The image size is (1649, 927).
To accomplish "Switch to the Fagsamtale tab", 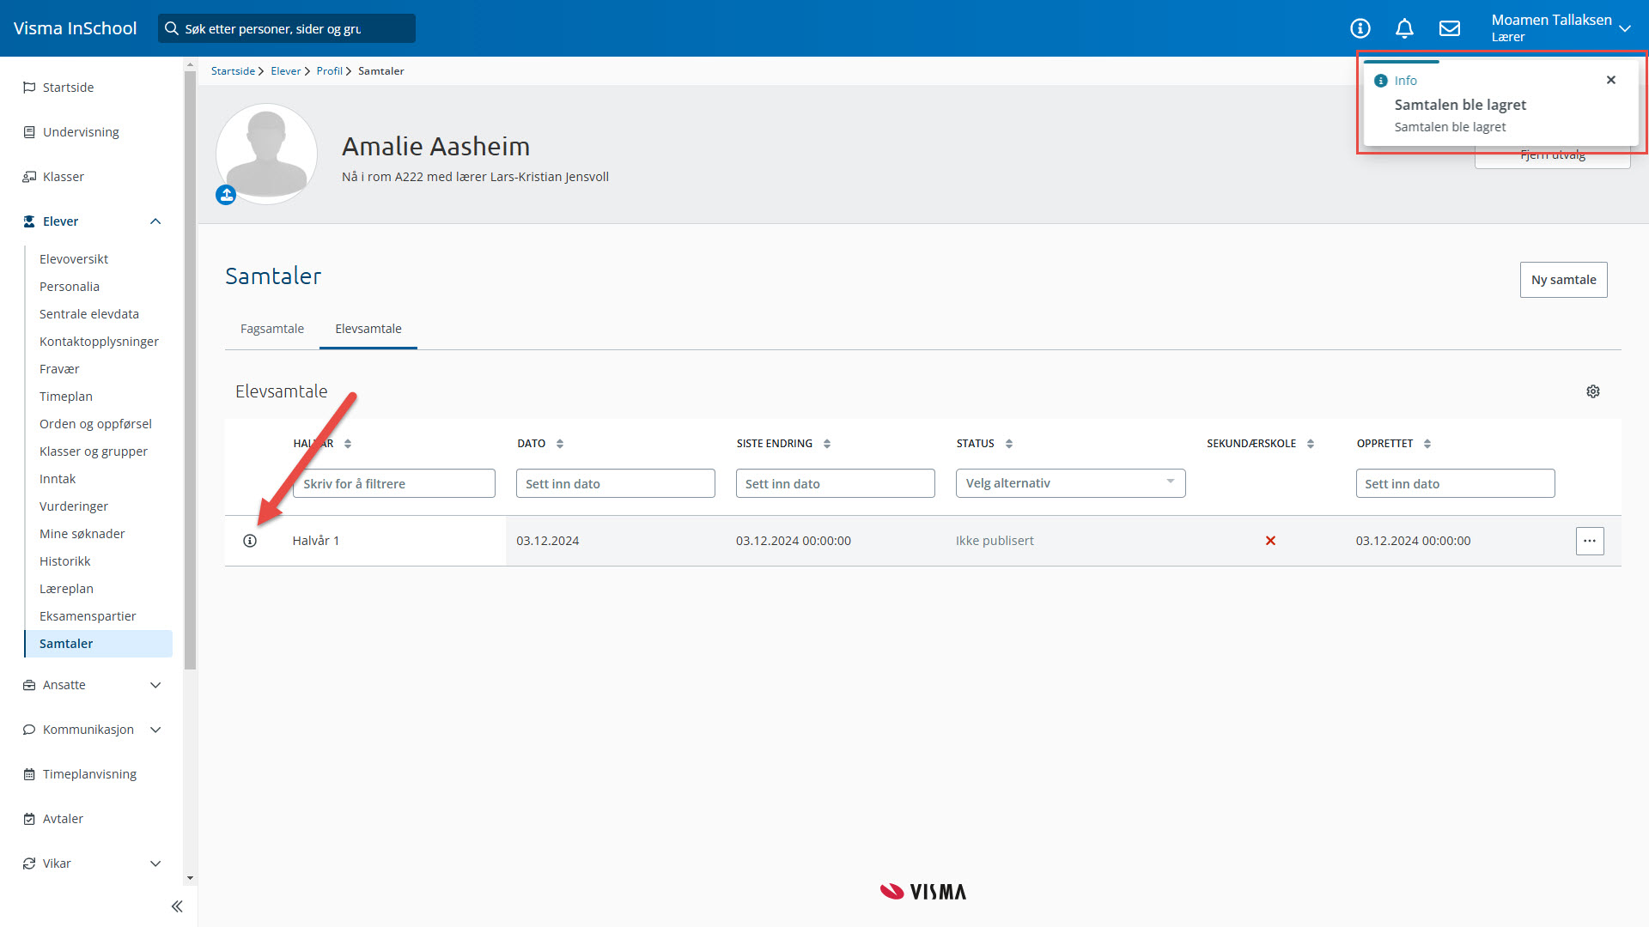I will coord(272,329).
